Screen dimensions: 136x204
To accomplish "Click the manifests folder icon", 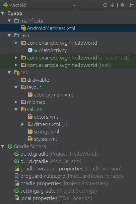I will 17,21.
